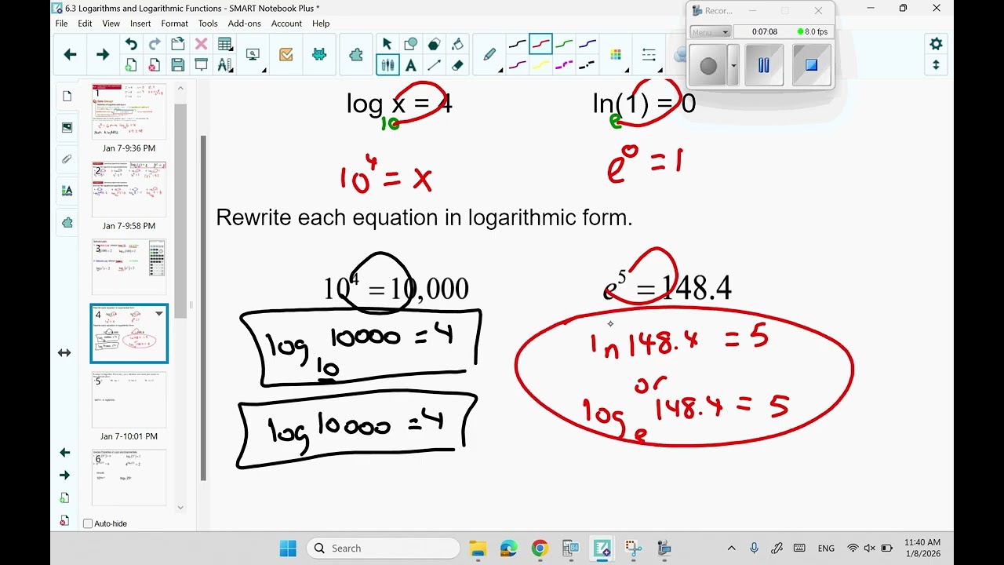Open the Add-ons puzzle tab in sidebar
The width and height of the screenshot is (1004, 565).
pyautogui.click(x=67, y=223)
